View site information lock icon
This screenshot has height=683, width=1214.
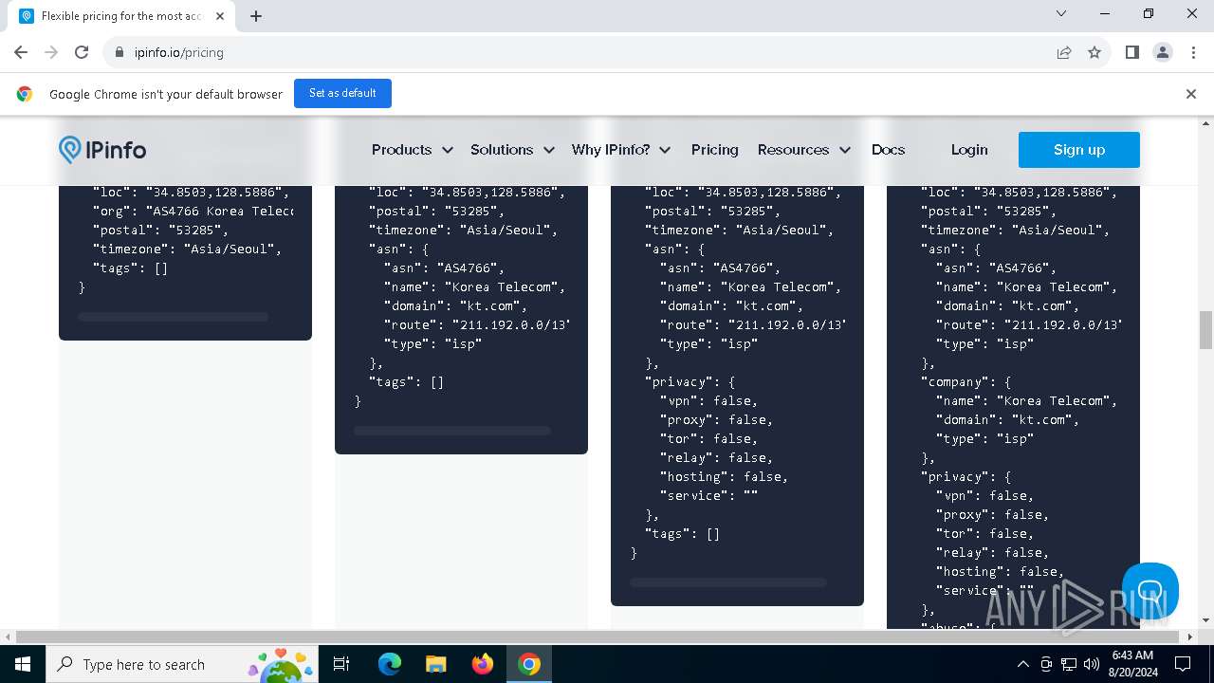119,52
